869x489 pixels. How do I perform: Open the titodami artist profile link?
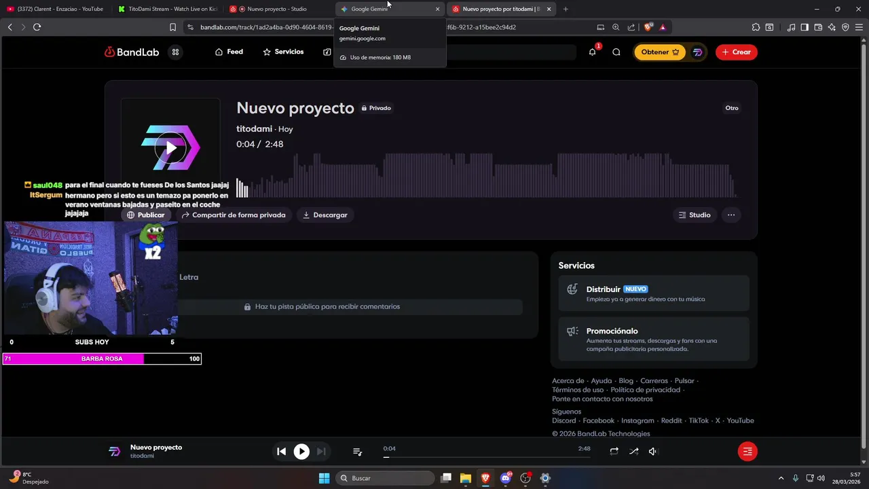(x=254, y=128)
